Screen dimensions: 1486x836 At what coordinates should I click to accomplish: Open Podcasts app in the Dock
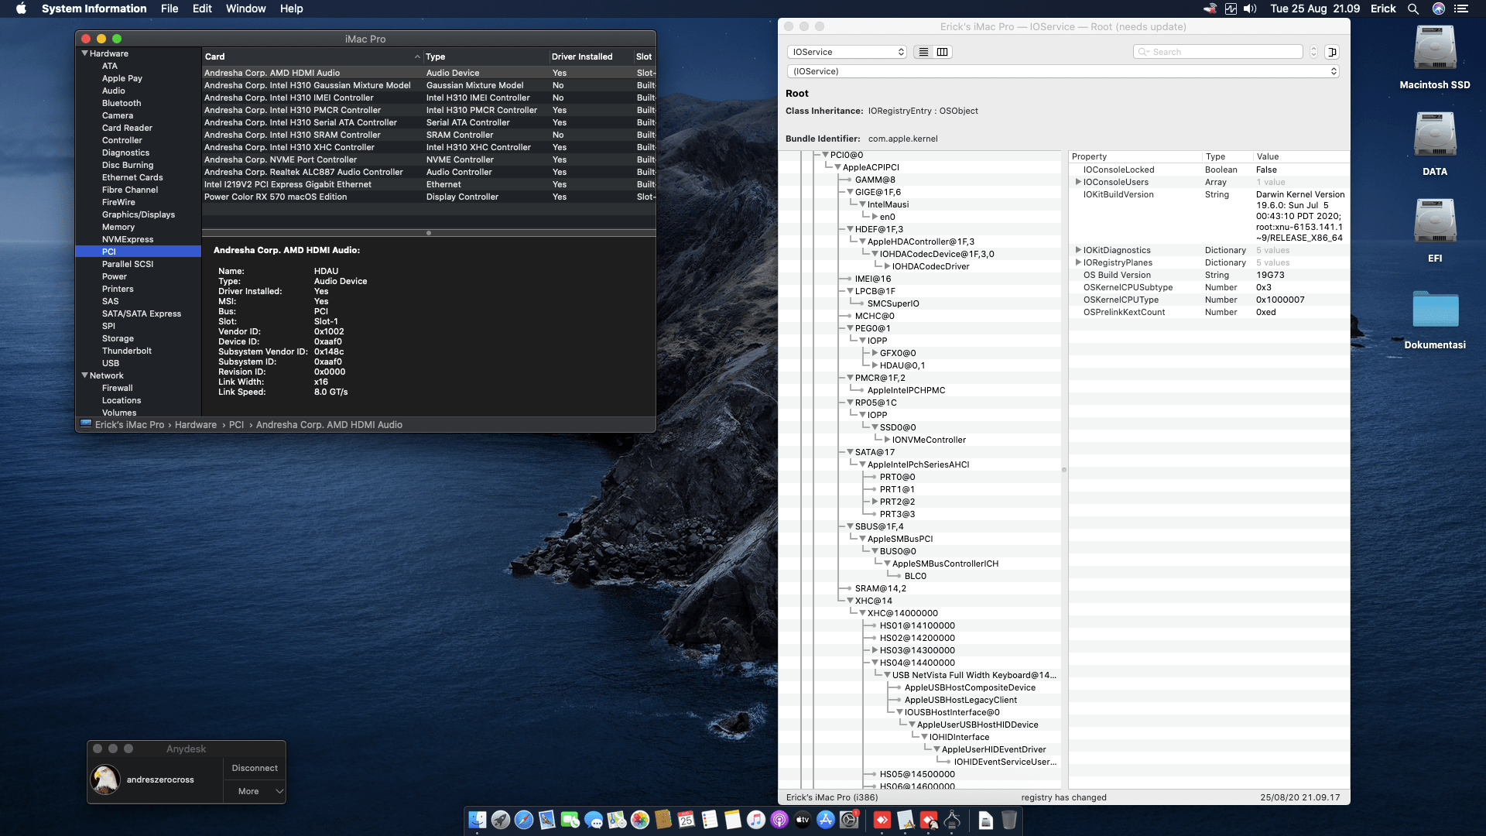(x=779, y=820)
